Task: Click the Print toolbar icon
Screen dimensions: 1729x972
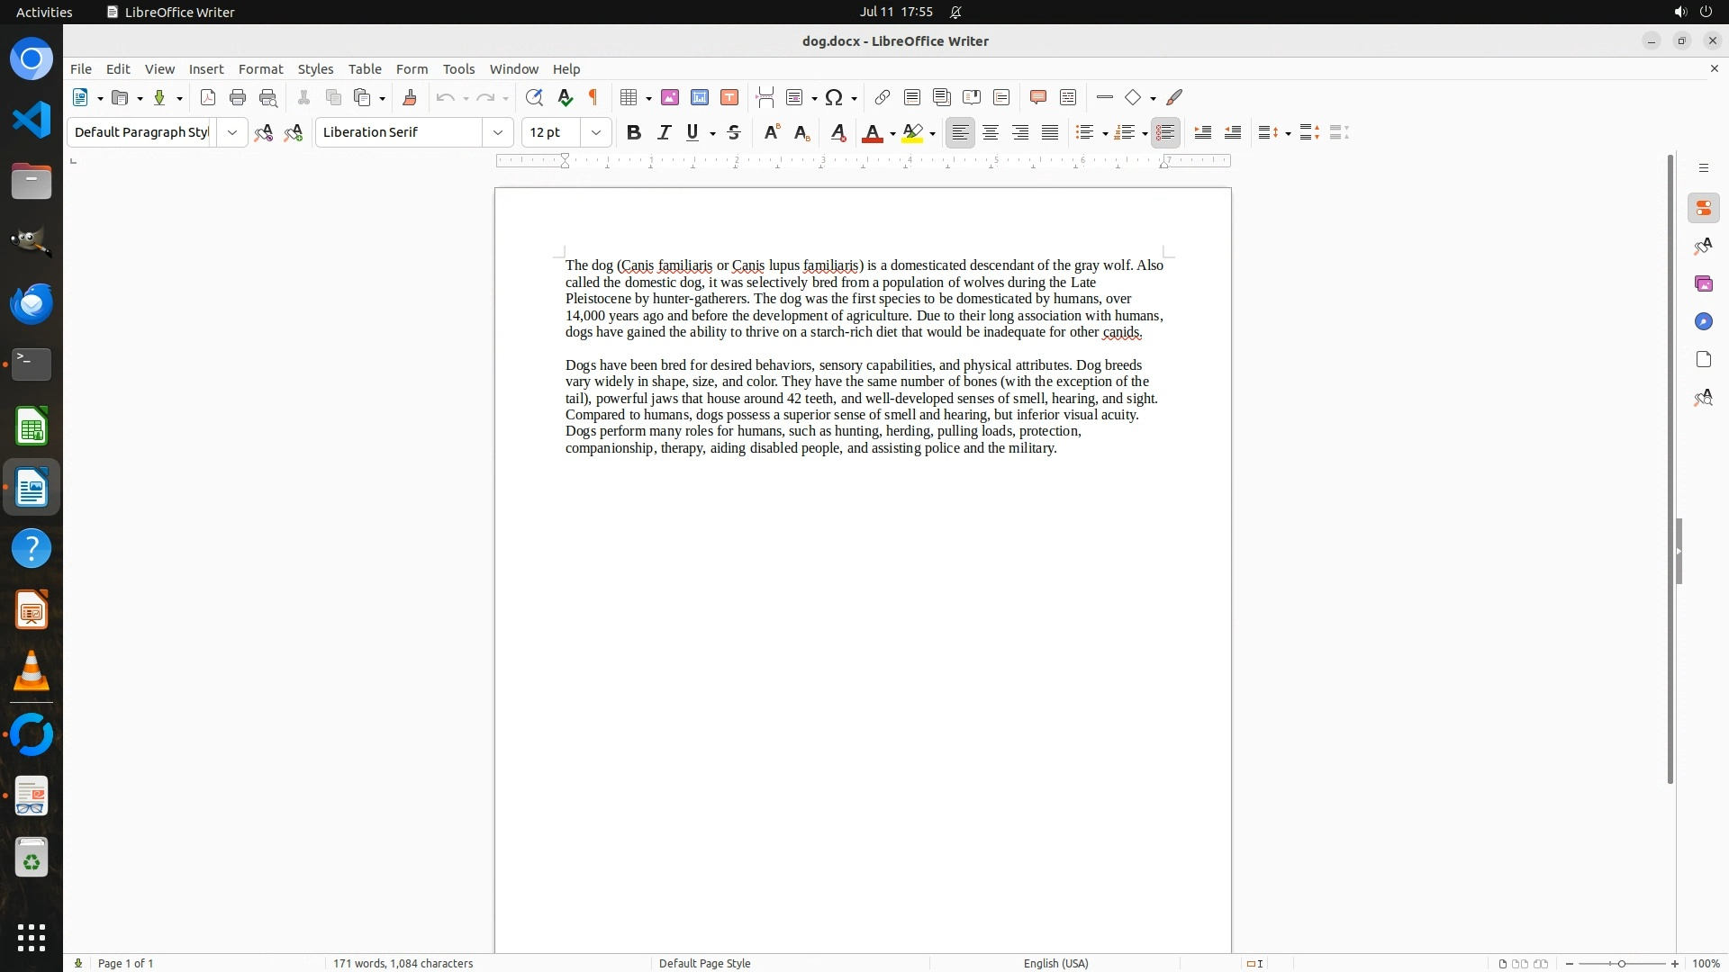Action: [238, 97]
